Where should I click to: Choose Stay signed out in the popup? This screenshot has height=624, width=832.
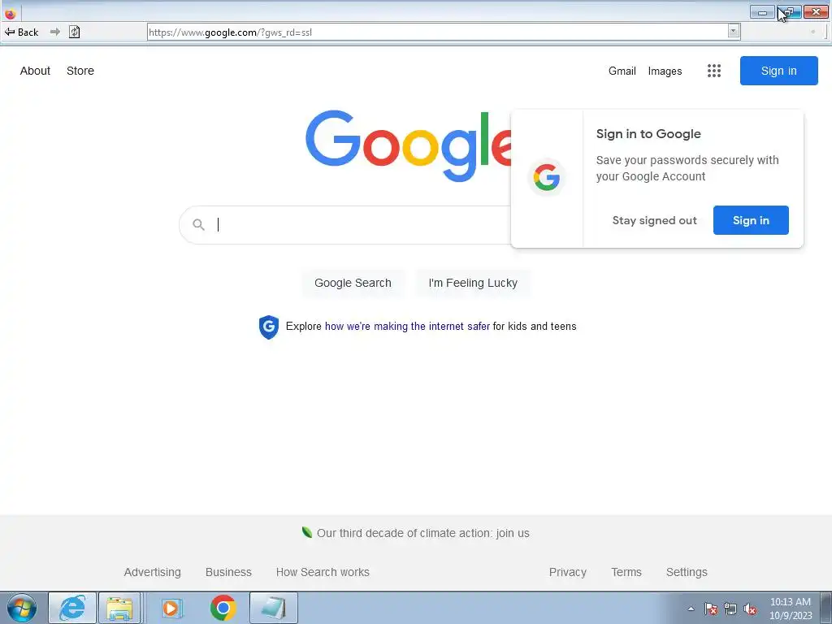pyautogui.click(x=654, y=220)
